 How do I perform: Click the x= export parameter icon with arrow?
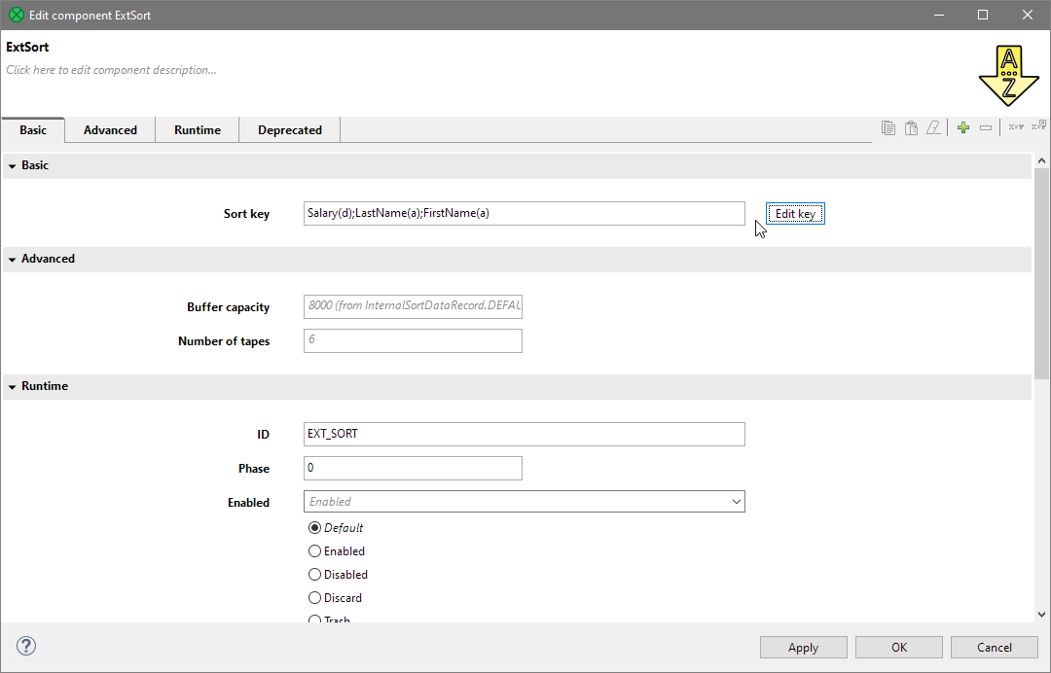(x=1038, y=126)
